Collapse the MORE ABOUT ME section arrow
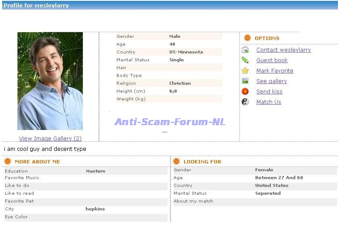Viewport: 338px width, 243px height. coord(8,161)
